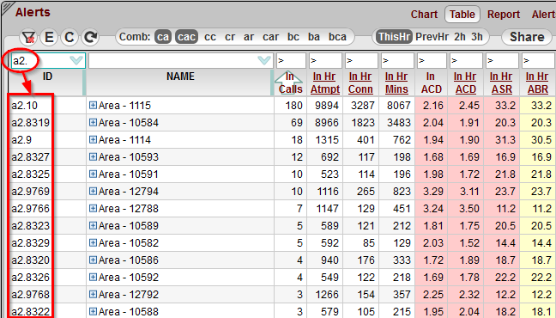Open the NAME filter dropdown arrow
Screen dimensions: 556x318
point(264,61)
